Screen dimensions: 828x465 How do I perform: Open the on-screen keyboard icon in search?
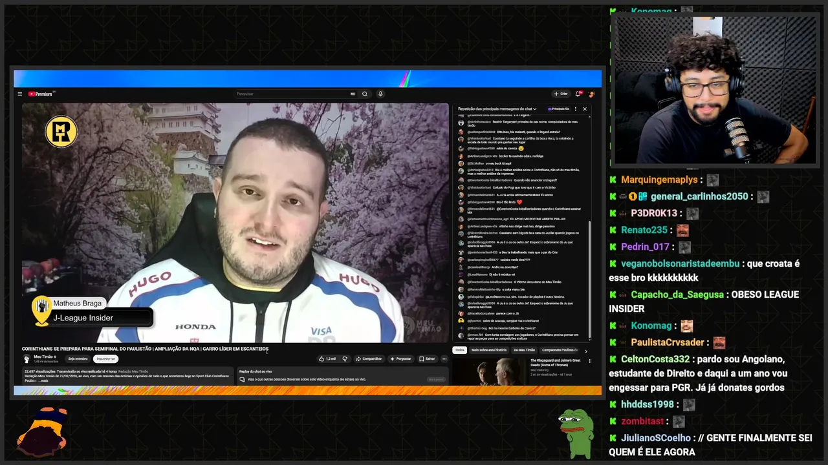tap(353, 94)
